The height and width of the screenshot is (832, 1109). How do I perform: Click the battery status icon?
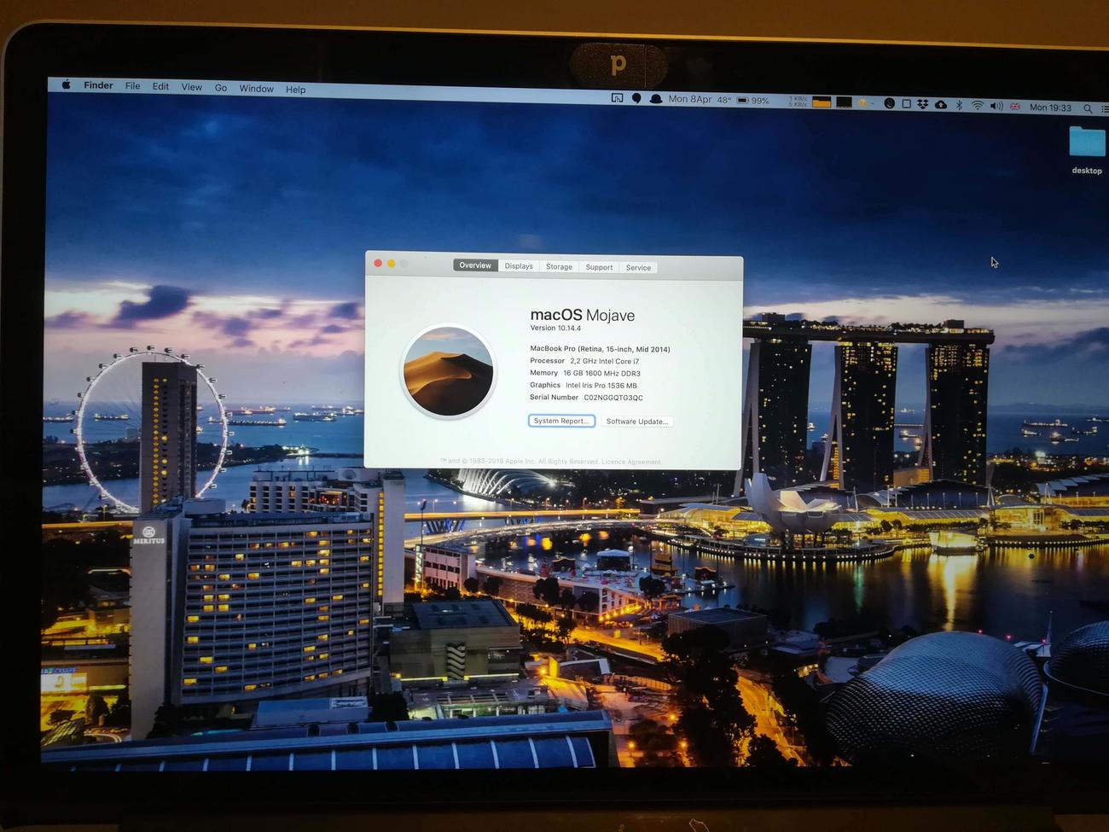click(743, 100)
